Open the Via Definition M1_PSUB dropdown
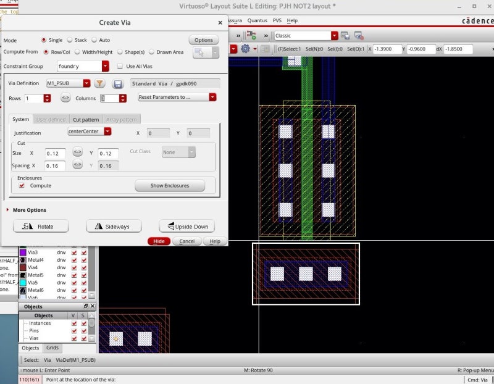The width and height of the screenshot is (494, 384). [x=86, y=83]
